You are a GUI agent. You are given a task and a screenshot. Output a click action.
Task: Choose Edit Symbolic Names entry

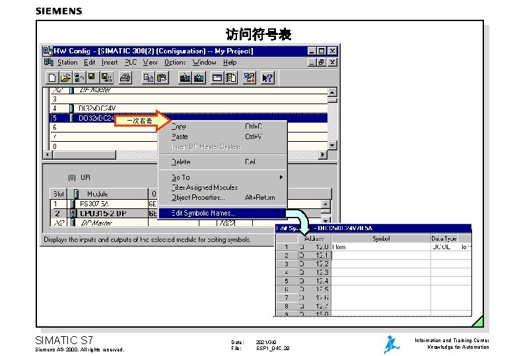pyautogui.click(x=223, y=213)
